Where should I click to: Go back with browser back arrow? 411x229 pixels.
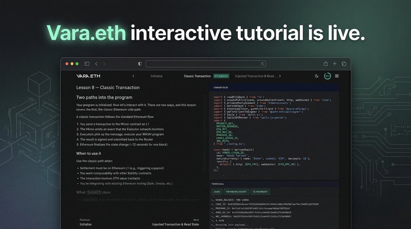(96, 64)
